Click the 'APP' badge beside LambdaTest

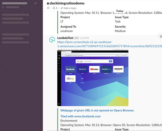click(77, 38)
